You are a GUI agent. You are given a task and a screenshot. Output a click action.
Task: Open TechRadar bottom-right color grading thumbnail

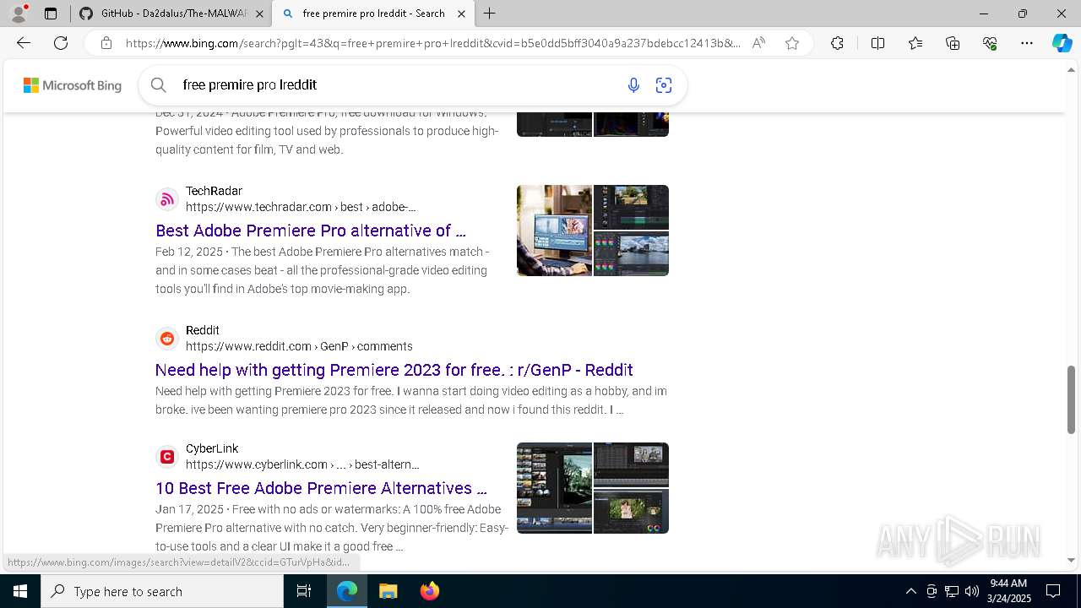[x=631, y=253]
